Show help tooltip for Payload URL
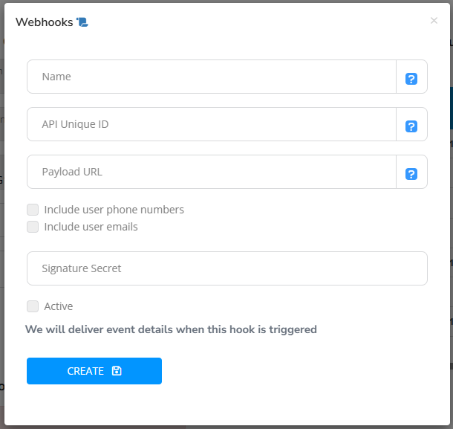Image resolution: width=453 pixels, height=429 pixels. point(411,174)
